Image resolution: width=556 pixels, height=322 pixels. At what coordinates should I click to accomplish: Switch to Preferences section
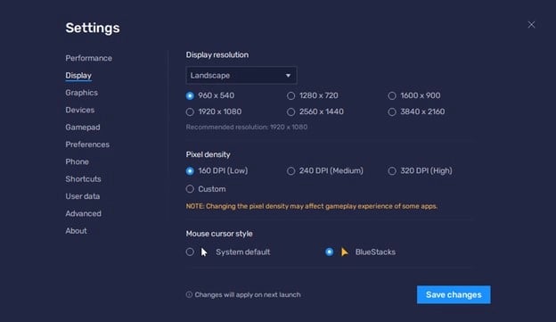pos(87,144)
